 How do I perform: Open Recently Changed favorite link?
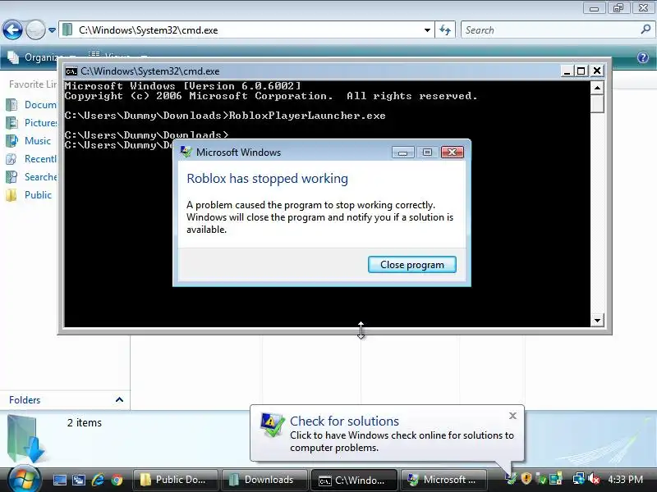(x=31, y=159)
